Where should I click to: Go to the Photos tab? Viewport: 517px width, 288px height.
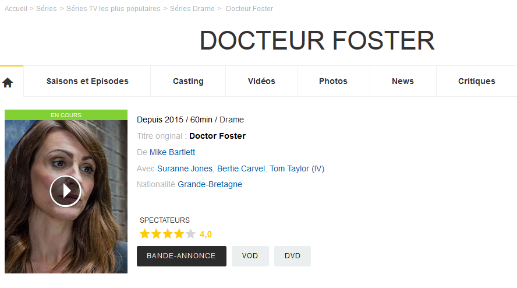click(334, 81)
